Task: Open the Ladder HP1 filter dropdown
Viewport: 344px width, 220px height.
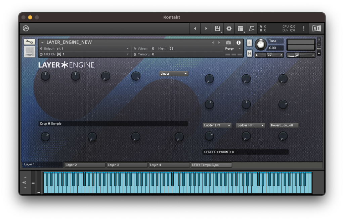Action: pos(250,125)
